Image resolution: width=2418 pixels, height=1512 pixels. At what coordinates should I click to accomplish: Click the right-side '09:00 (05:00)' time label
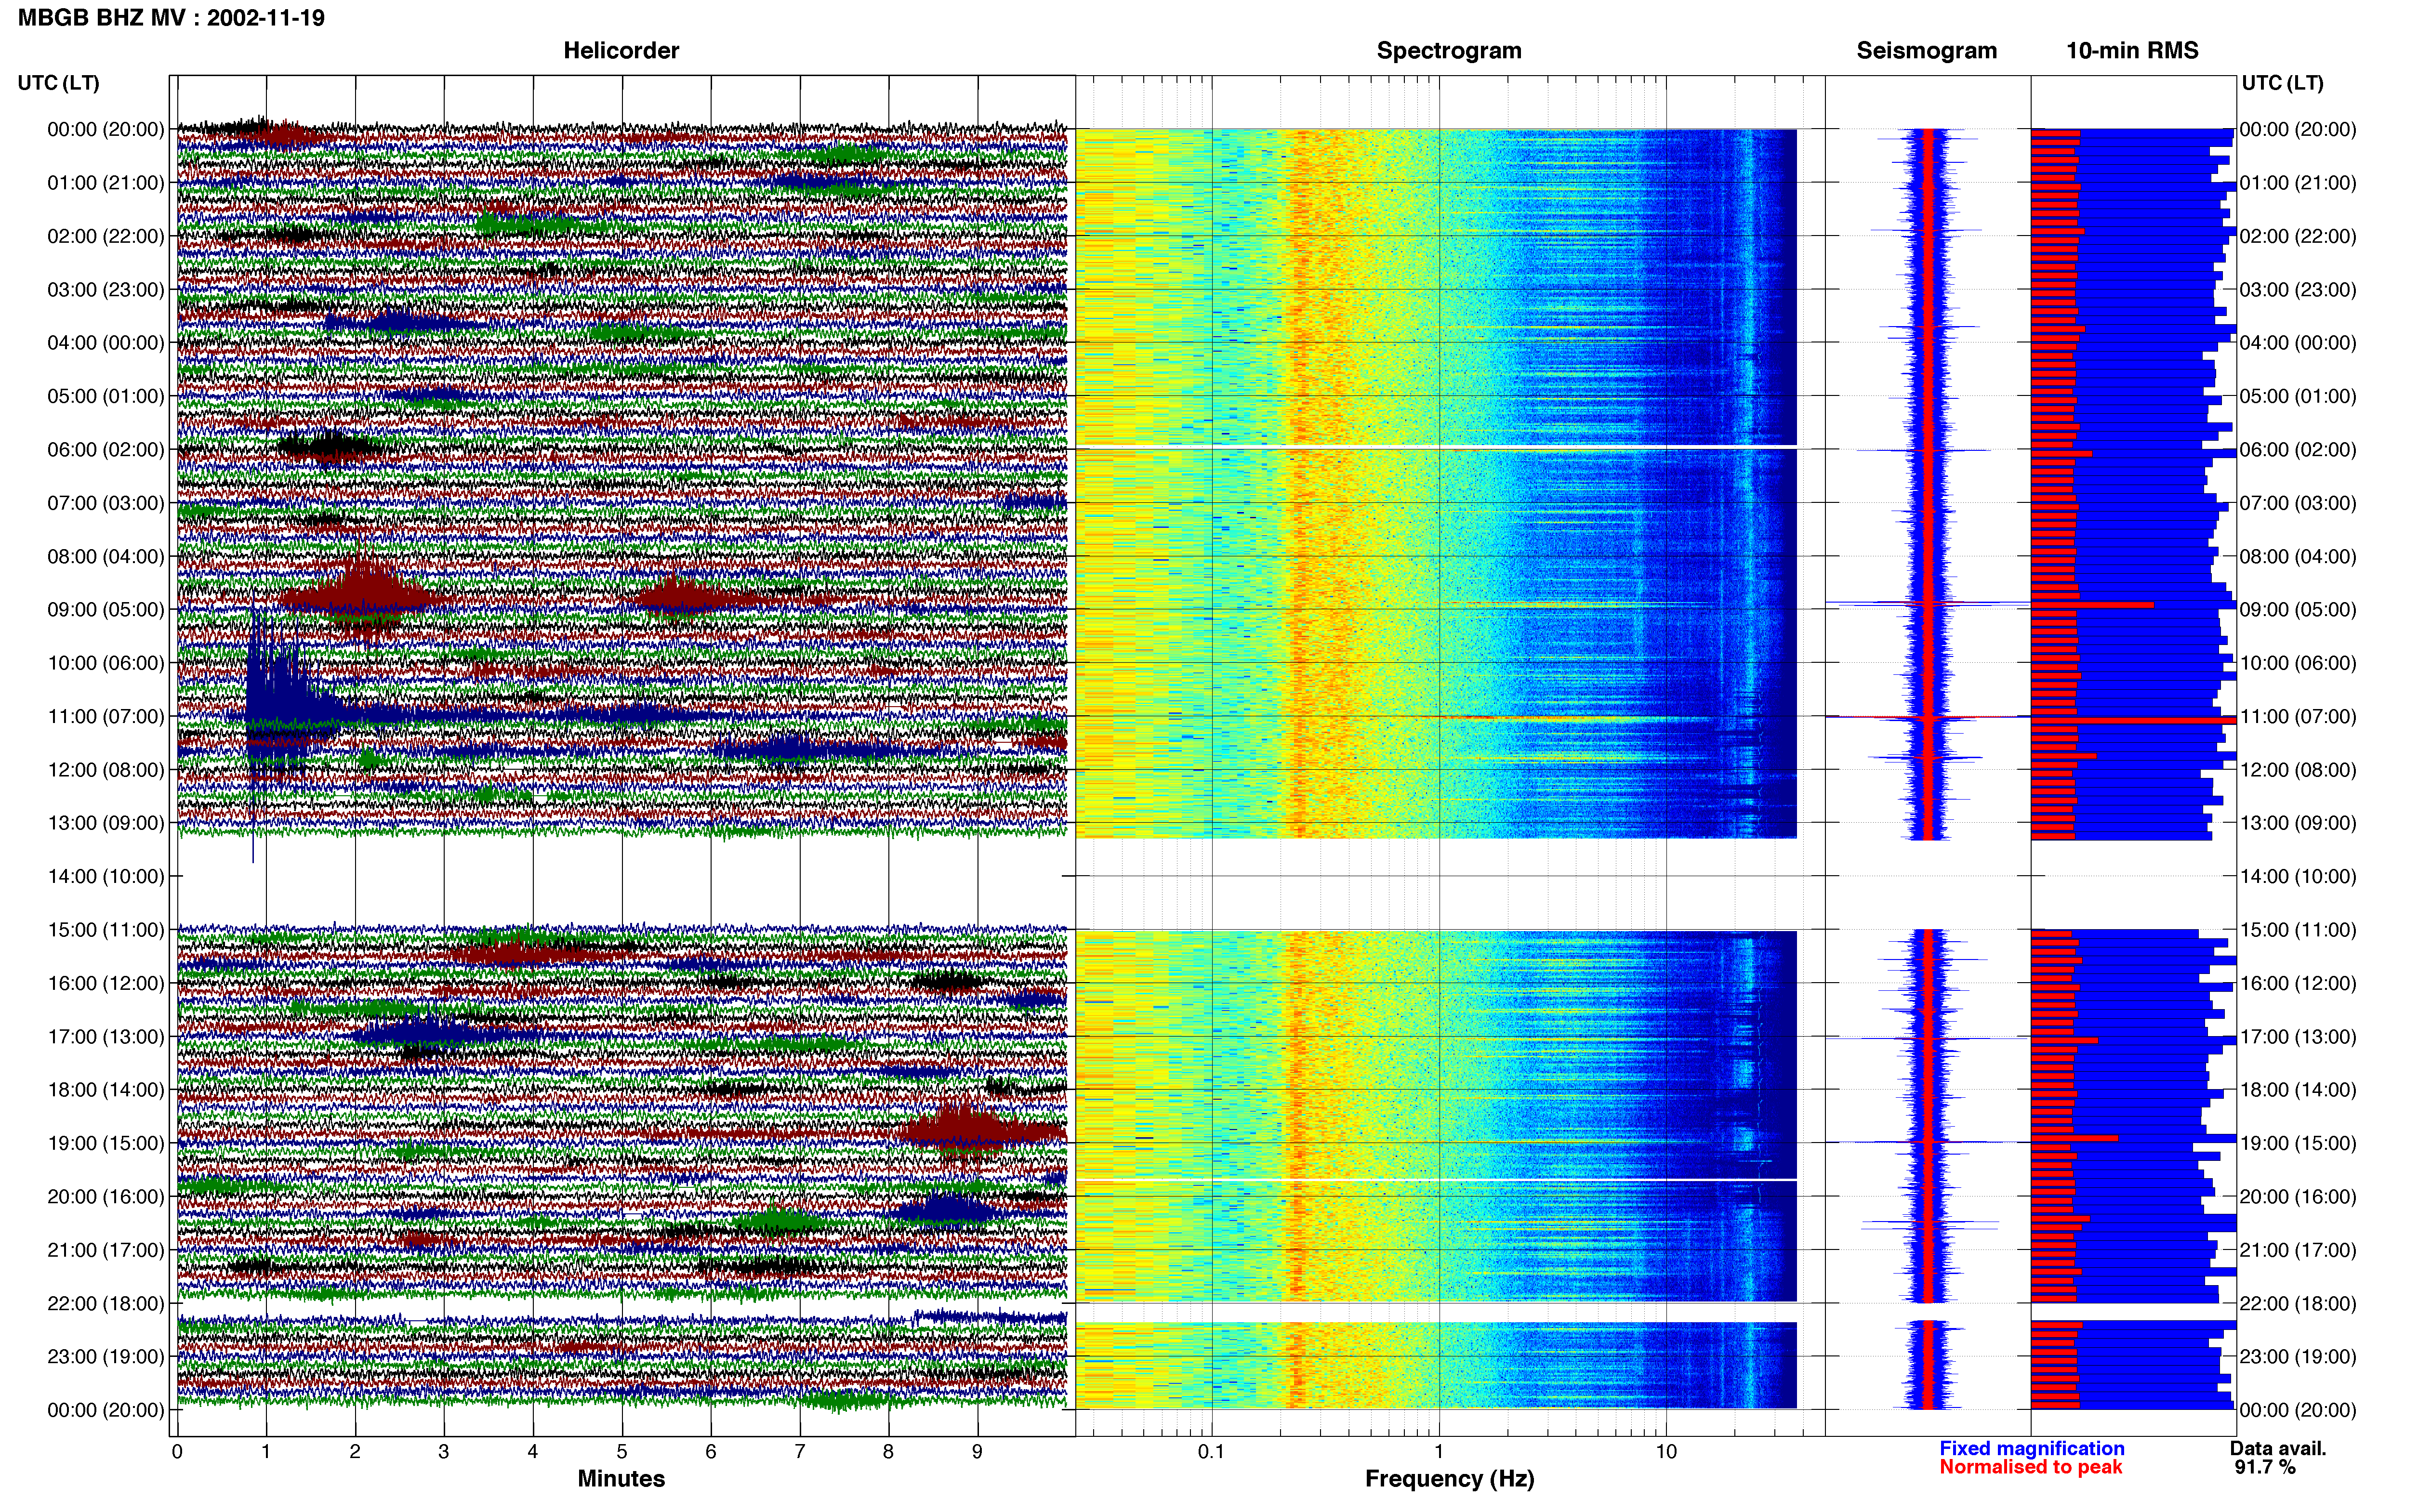click(2298, 609)
